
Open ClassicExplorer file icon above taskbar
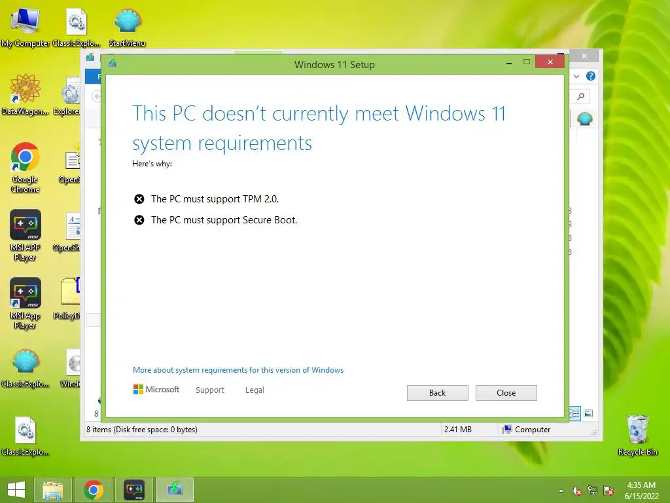tap(25, 436)
